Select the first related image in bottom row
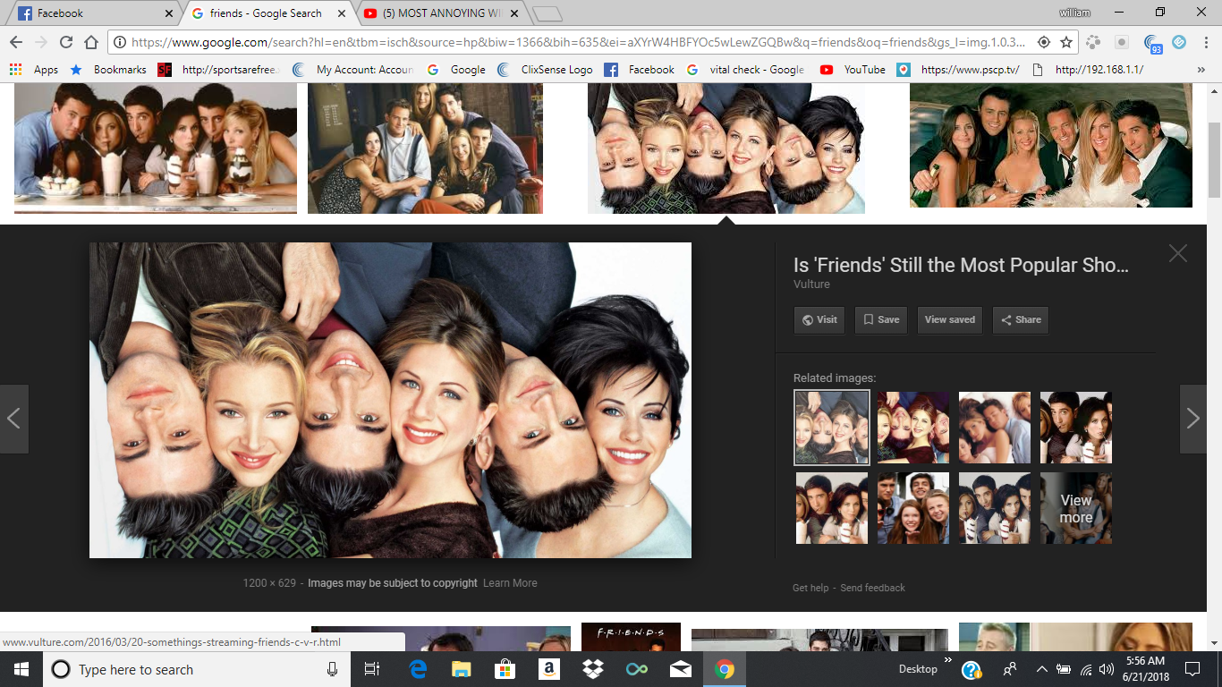1222x687 pixels. coord(831,508)
